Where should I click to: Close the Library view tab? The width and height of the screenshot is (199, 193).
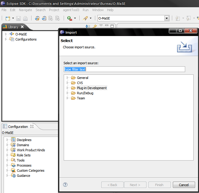click(x=22, y=27)
